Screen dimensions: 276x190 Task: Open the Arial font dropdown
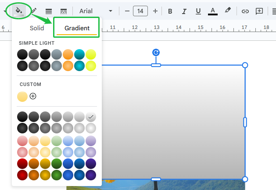[96, 11]
